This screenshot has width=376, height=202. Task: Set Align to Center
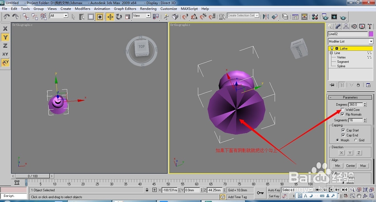[x=350, y=166]
